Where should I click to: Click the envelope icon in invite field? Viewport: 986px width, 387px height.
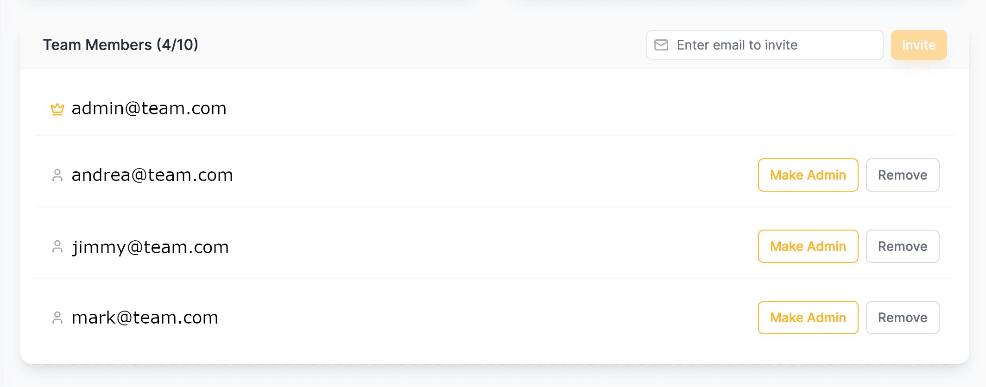coord(661,45)
